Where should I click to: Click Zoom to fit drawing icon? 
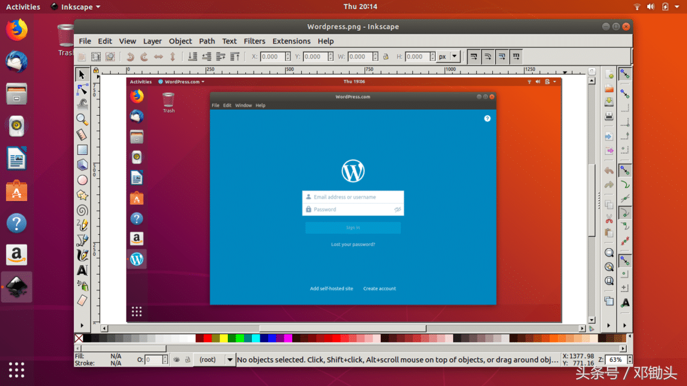tap(609, 267)
